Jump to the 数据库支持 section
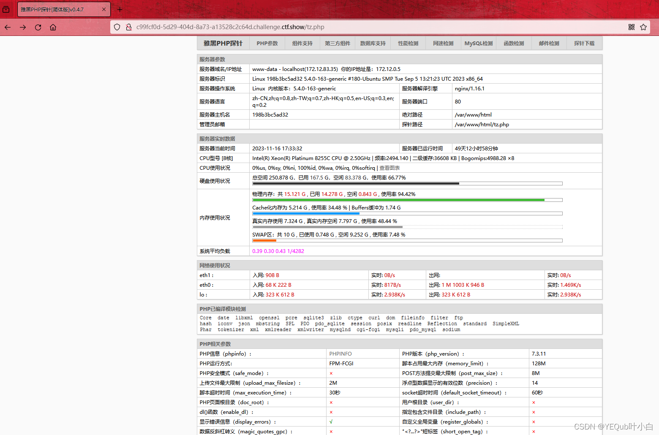 click(x=373, y=43)
